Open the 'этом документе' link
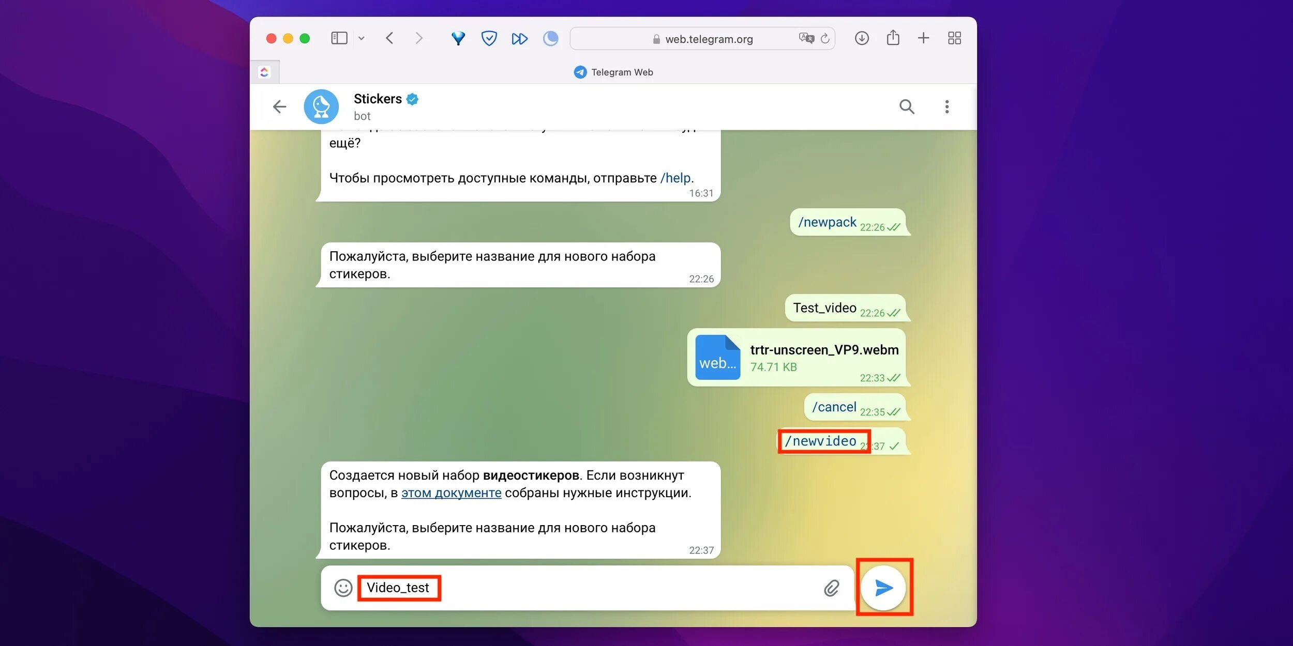The height and width of the screenshot is (646, 1293). pos(451,493)
